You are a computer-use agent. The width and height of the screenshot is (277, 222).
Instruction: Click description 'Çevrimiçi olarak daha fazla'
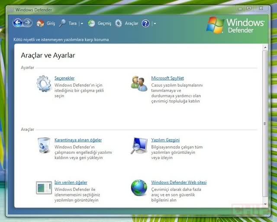click(176, 189)
